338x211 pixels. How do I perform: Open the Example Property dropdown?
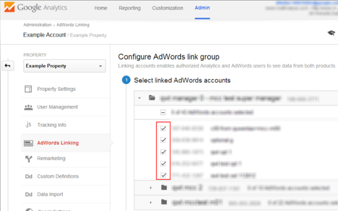point(64,66)
